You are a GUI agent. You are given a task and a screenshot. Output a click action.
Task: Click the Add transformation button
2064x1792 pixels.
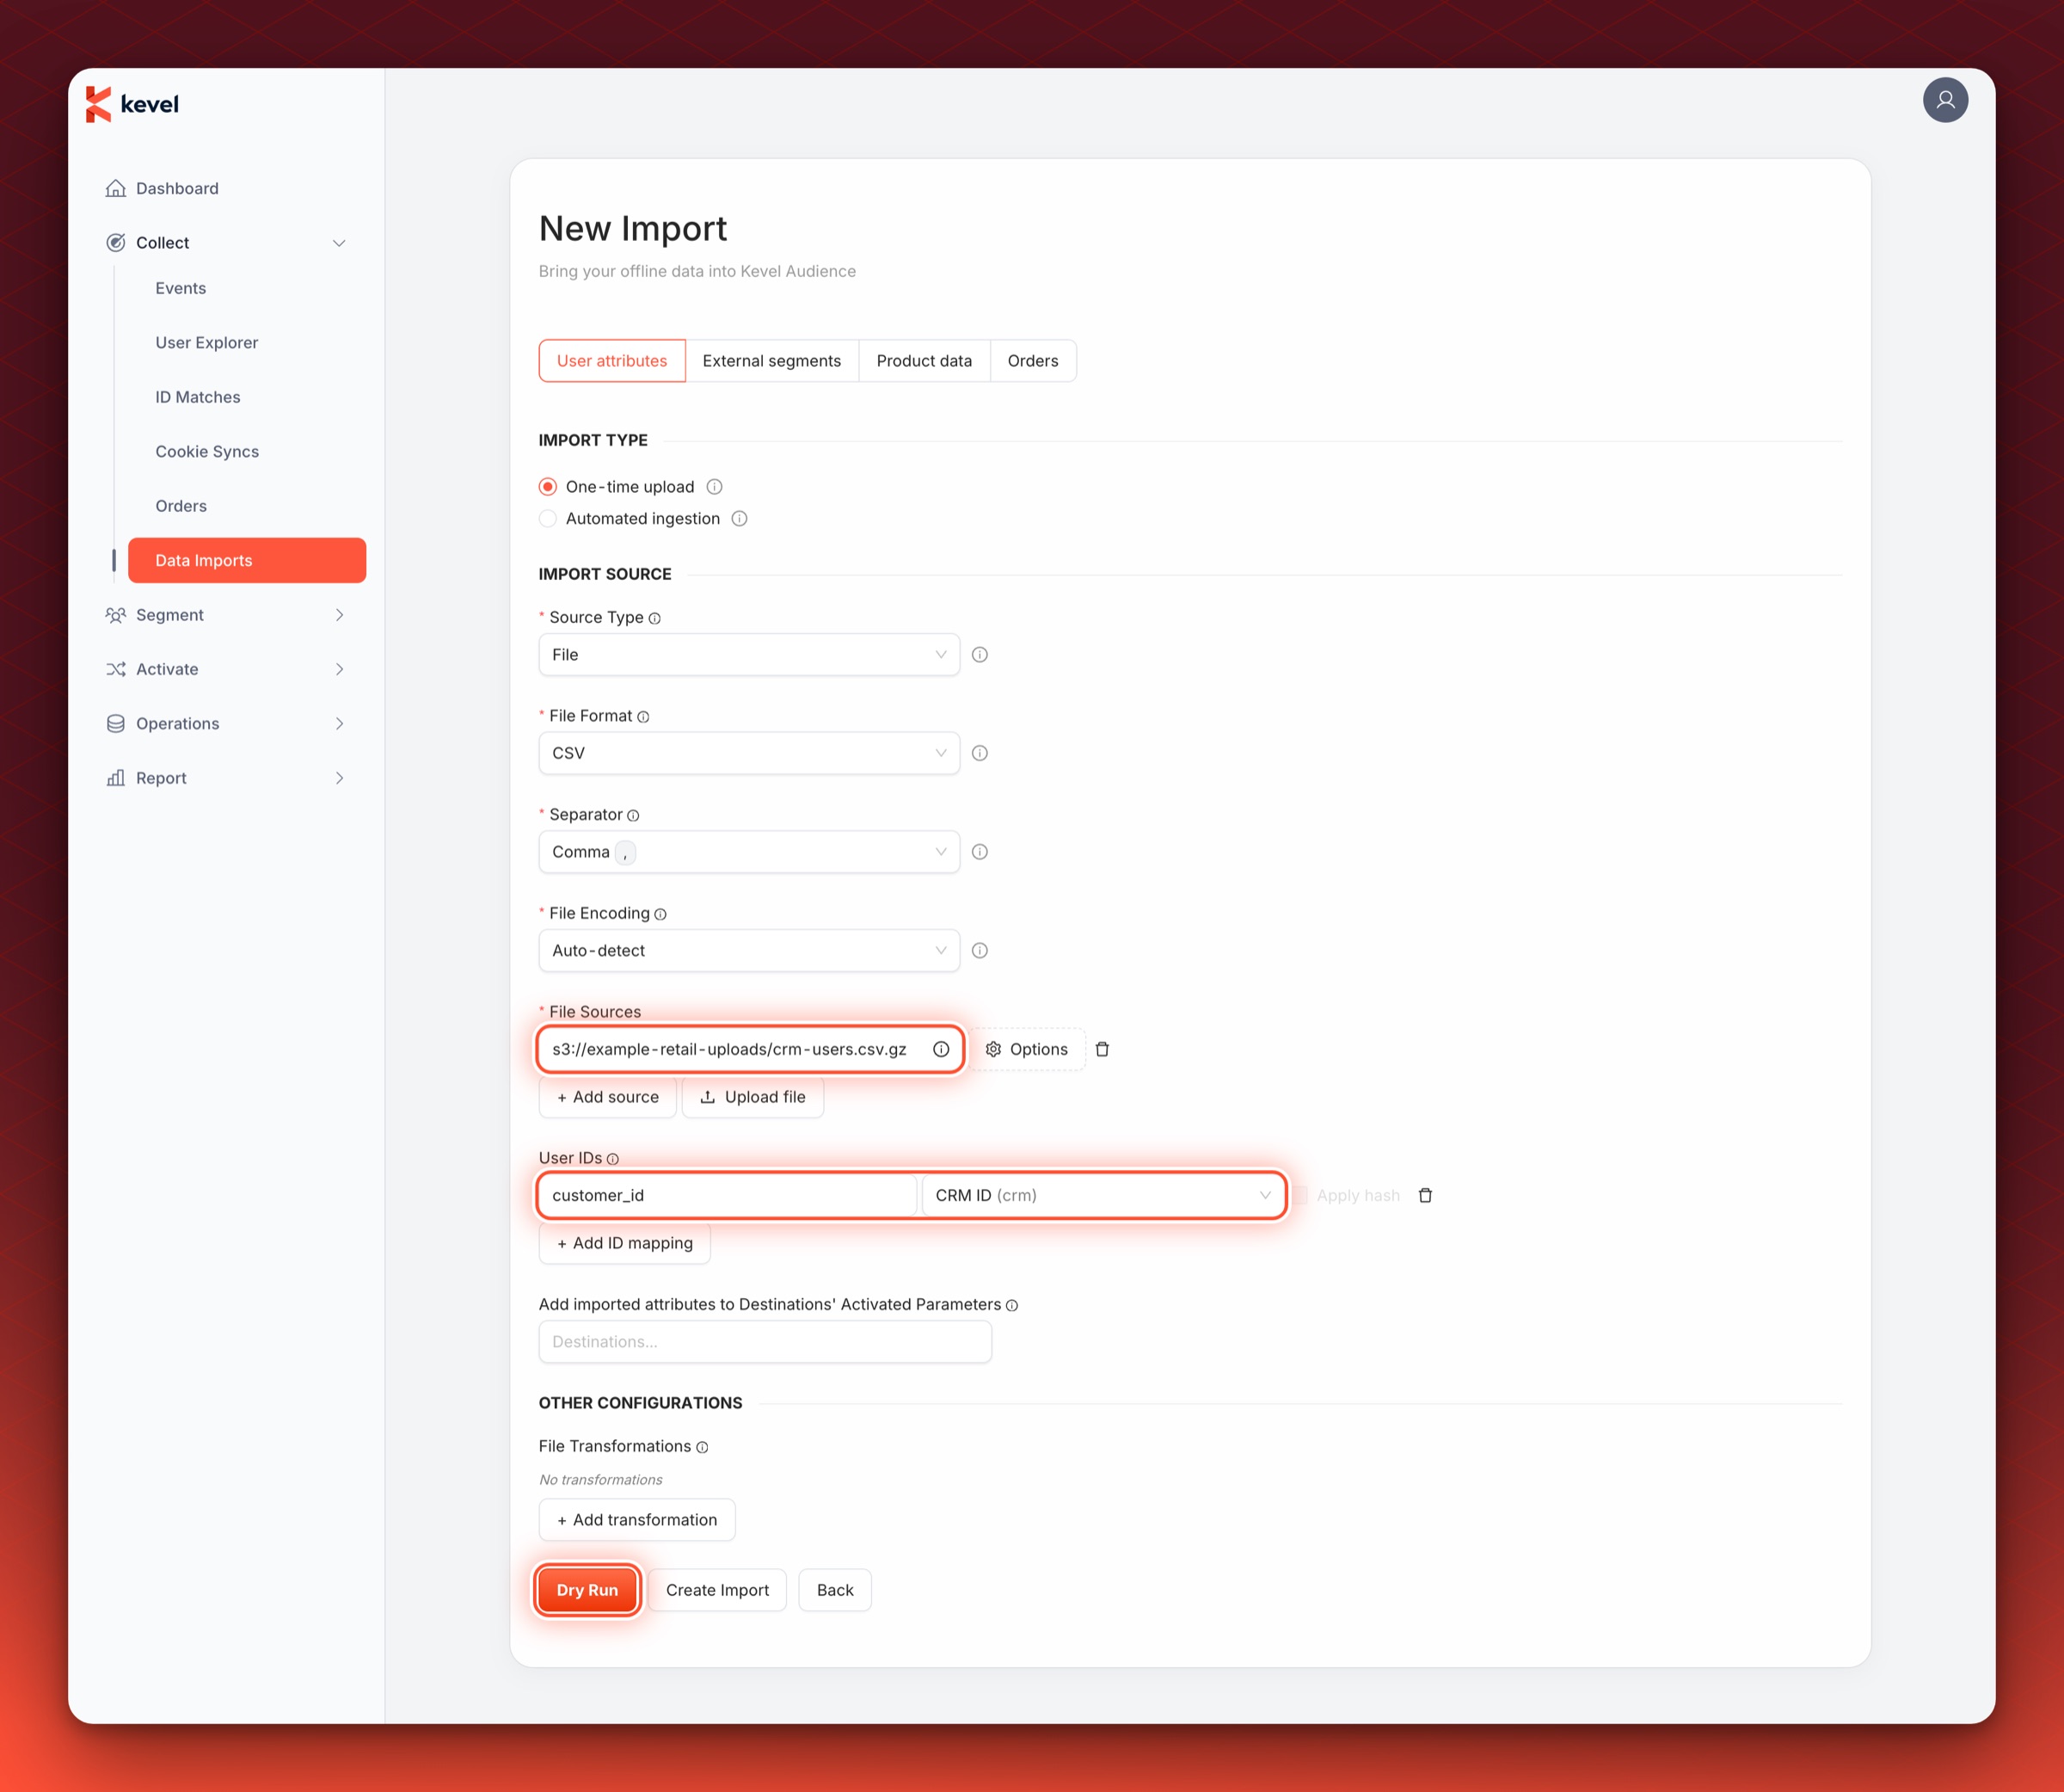[x=636, y=1520]
